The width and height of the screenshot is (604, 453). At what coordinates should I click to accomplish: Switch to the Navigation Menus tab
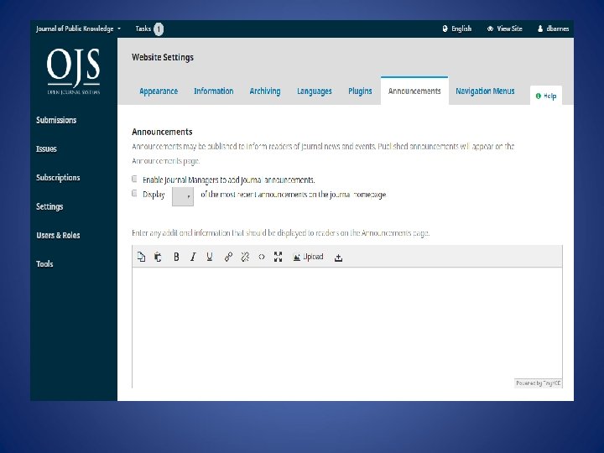tap(485, 91)
